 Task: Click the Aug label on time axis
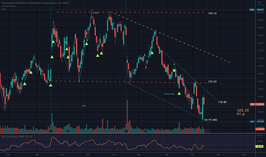click(138, 155)
